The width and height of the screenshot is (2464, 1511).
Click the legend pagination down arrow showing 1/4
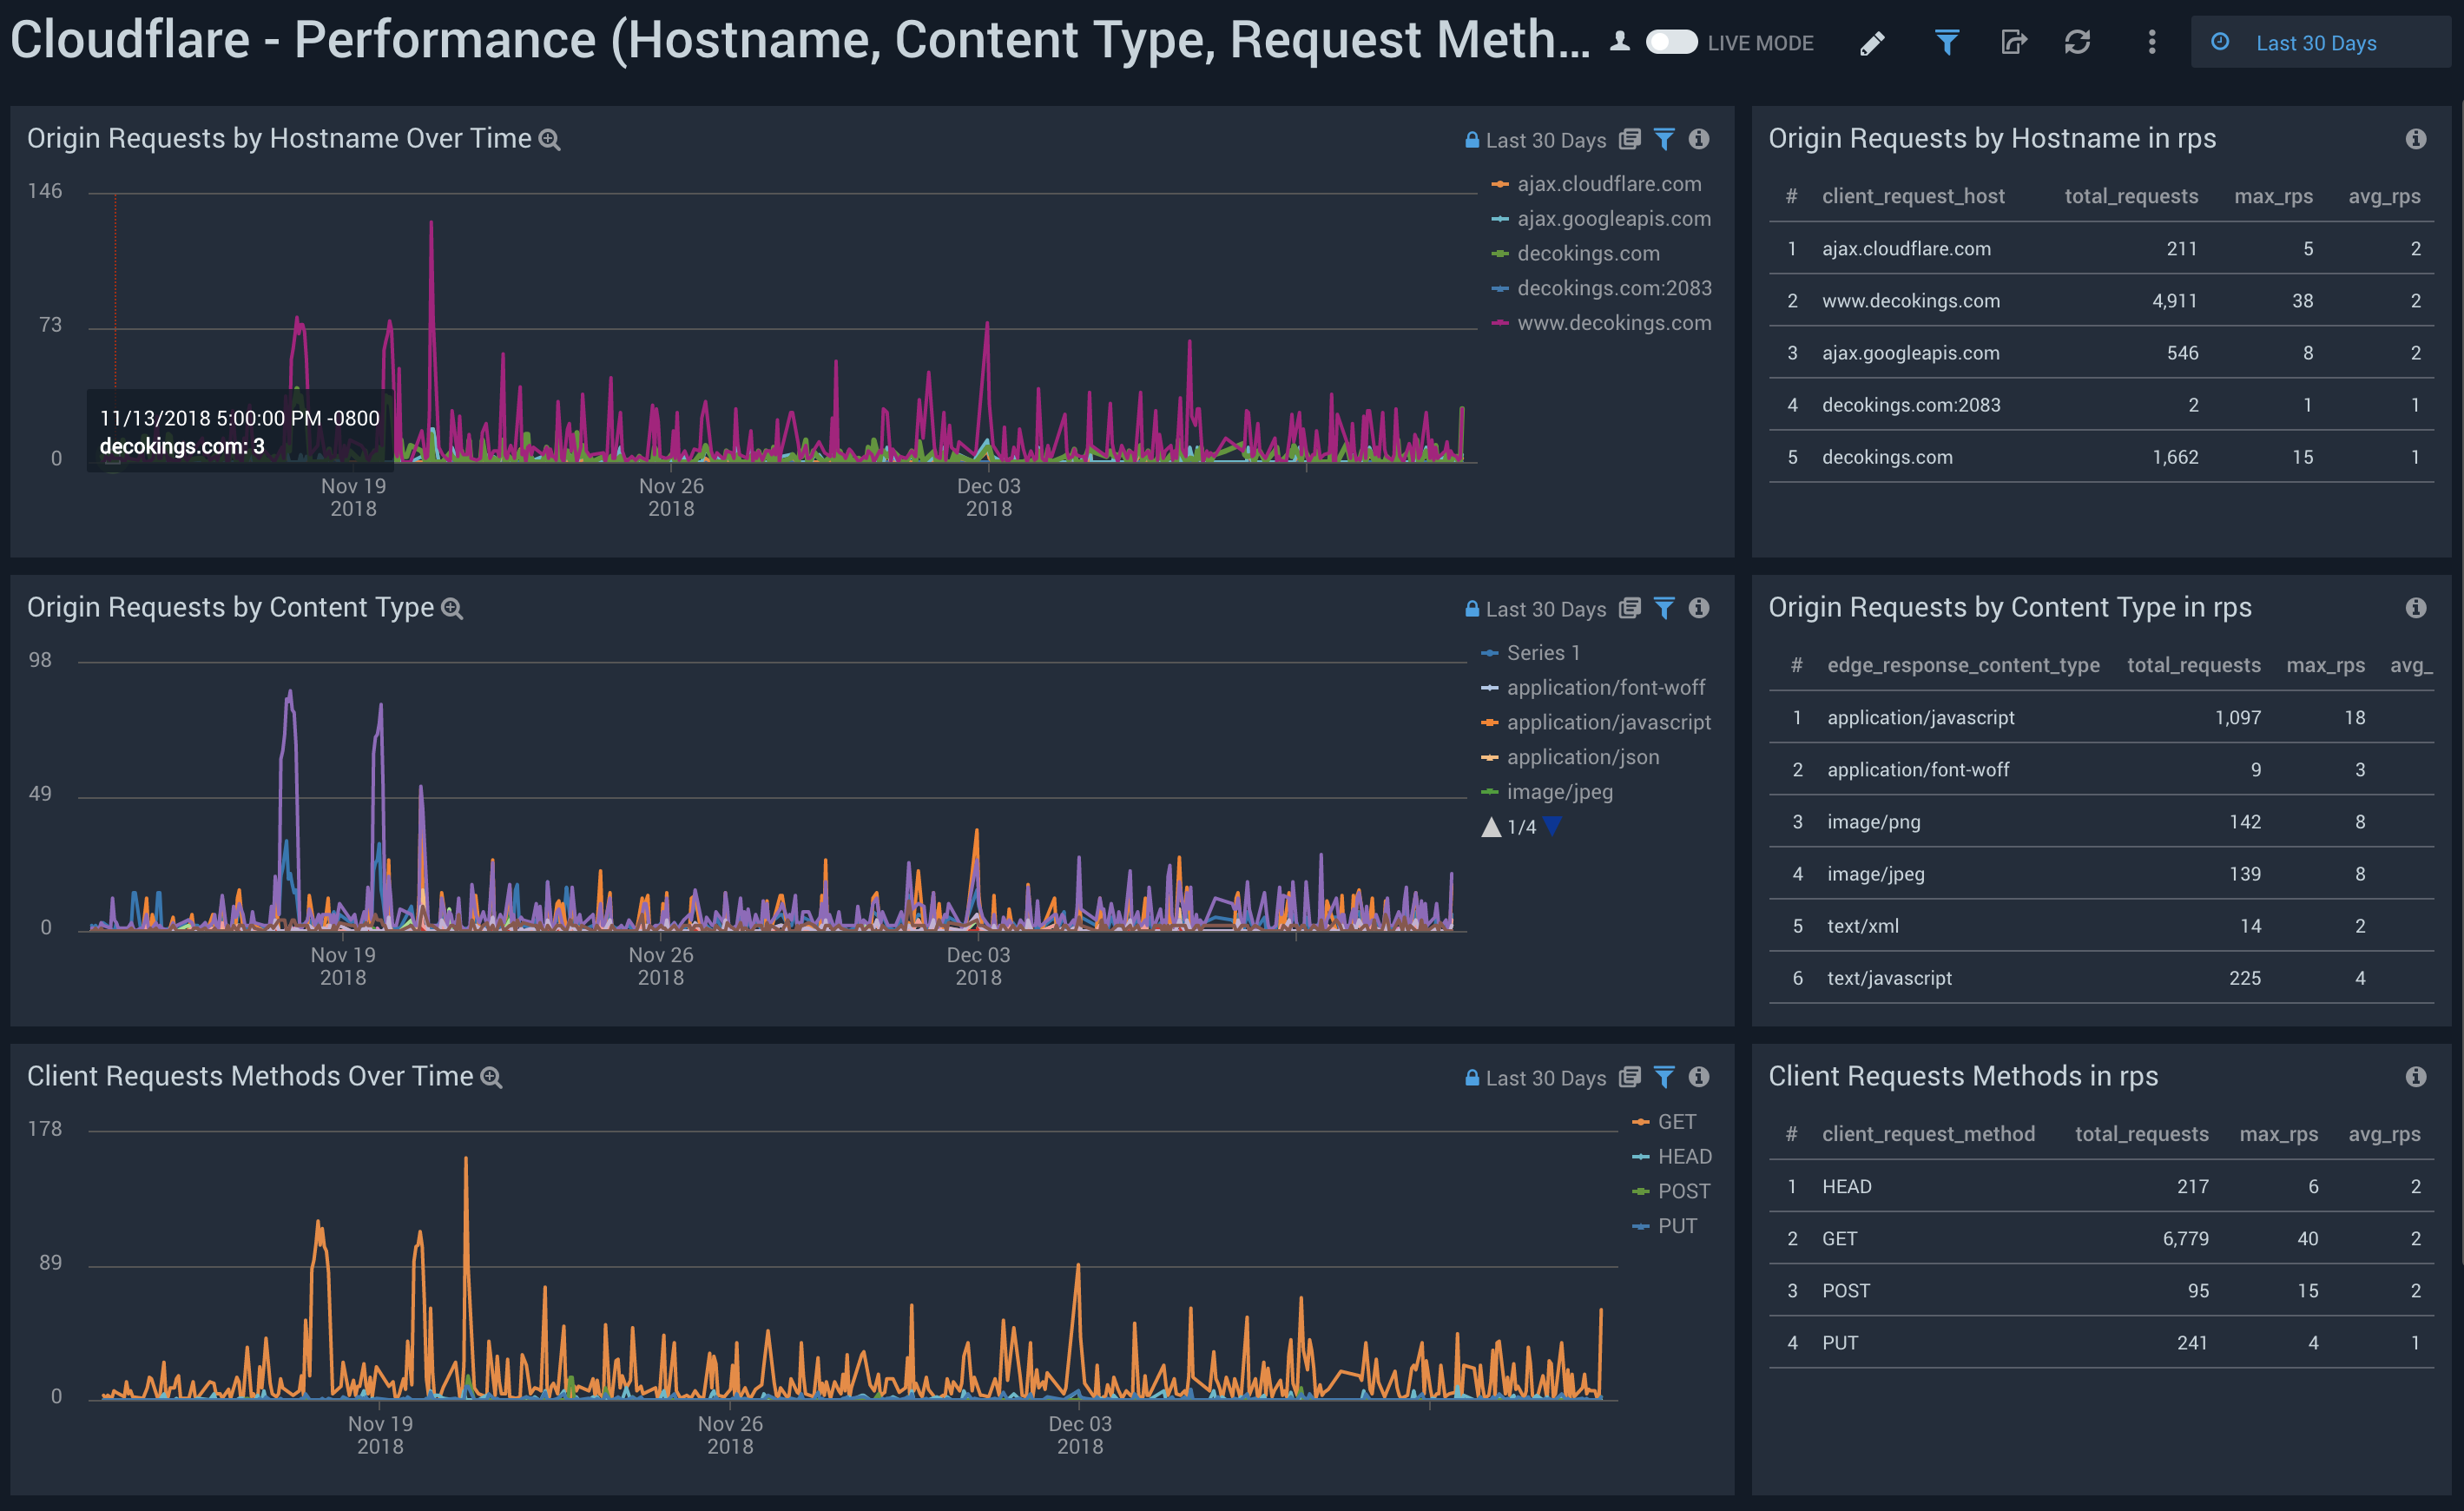(1553, 826)
